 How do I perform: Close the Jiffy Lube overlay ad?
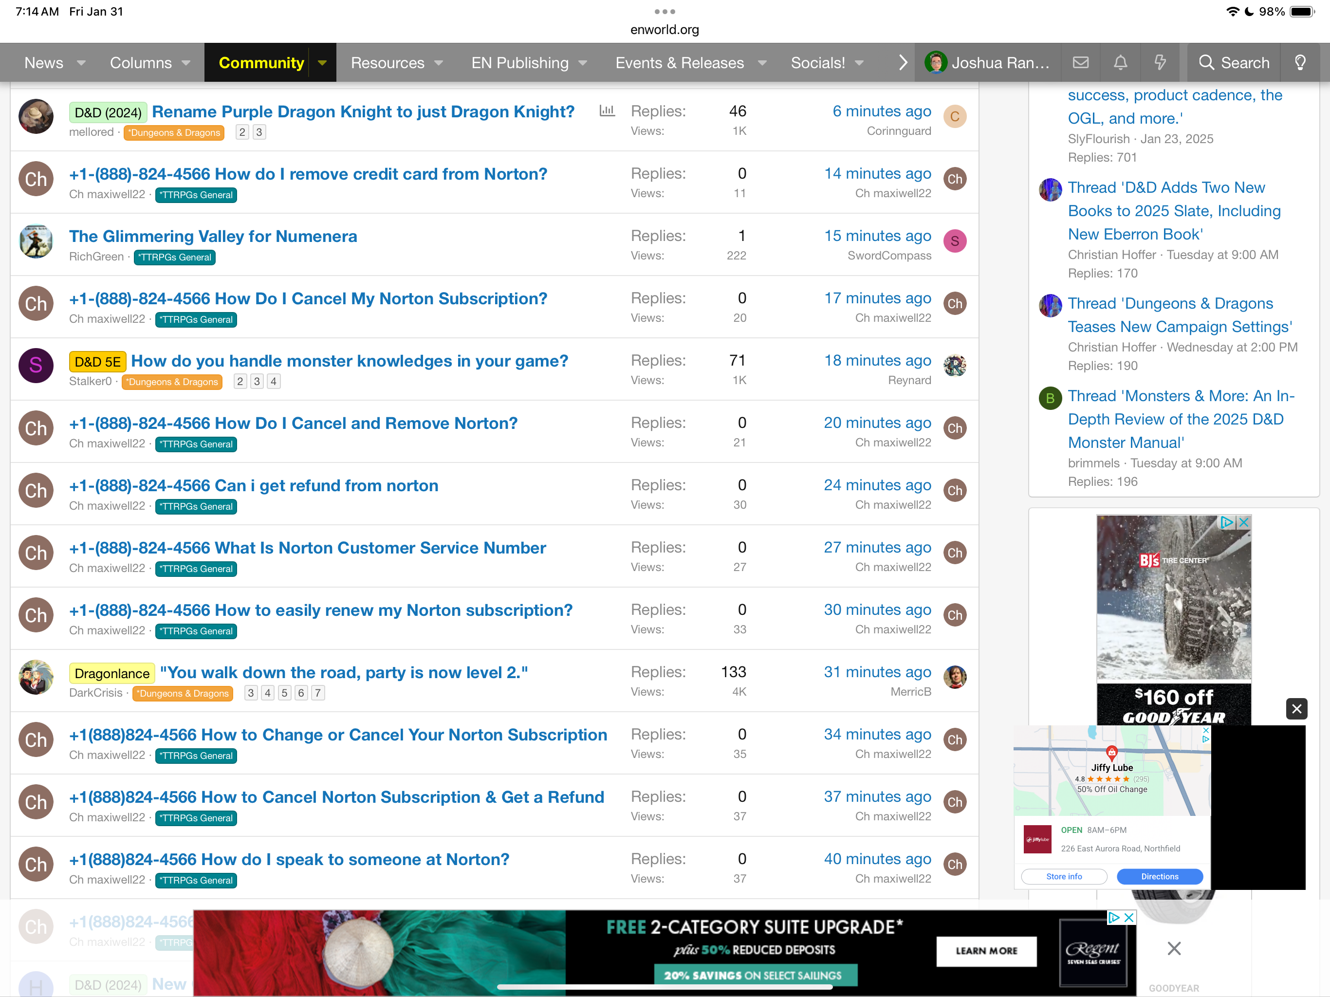(x=1296, y=709)
